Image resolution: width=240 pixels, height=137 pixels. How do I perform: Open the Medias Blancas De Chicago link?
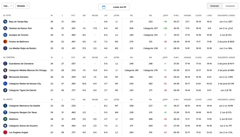(x=28, y=70)
